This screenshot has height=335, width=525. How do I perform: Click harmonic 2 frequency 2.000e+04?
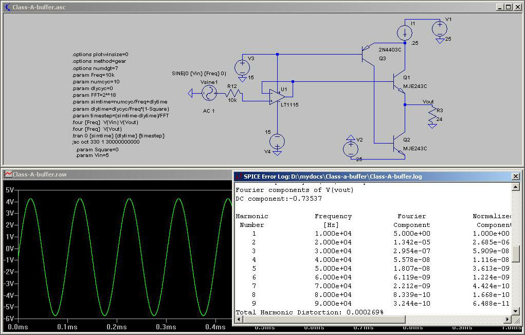[333, 242]
